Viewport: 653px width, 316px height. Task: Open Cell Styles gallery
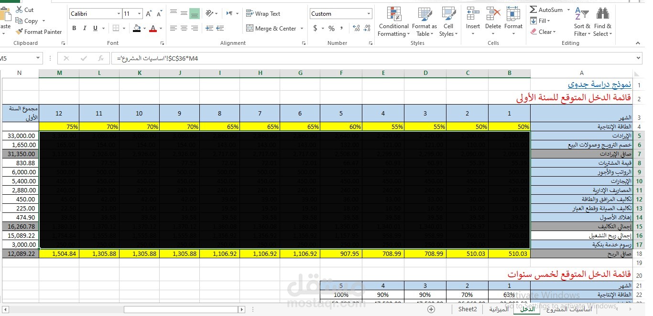pyautogui.click(x=448, y=22)
